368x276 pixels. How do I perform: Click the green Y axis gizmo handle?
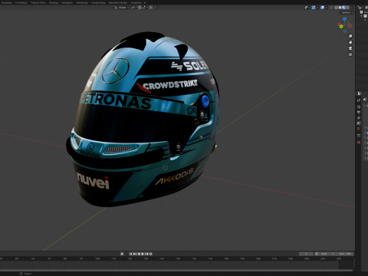[x=341, y=26]
